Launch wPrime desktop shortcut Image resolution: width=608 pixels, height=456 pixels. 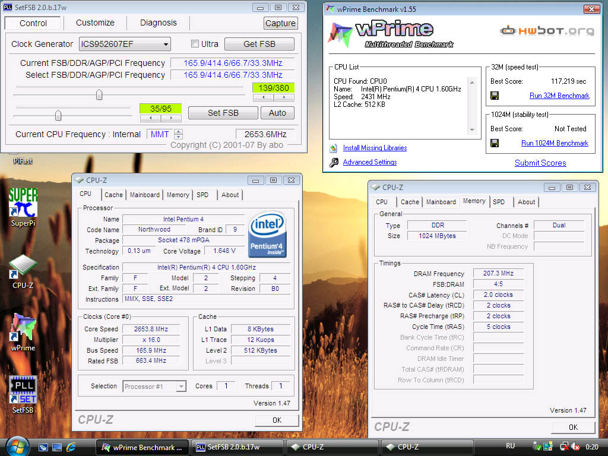tap(23, 332)
